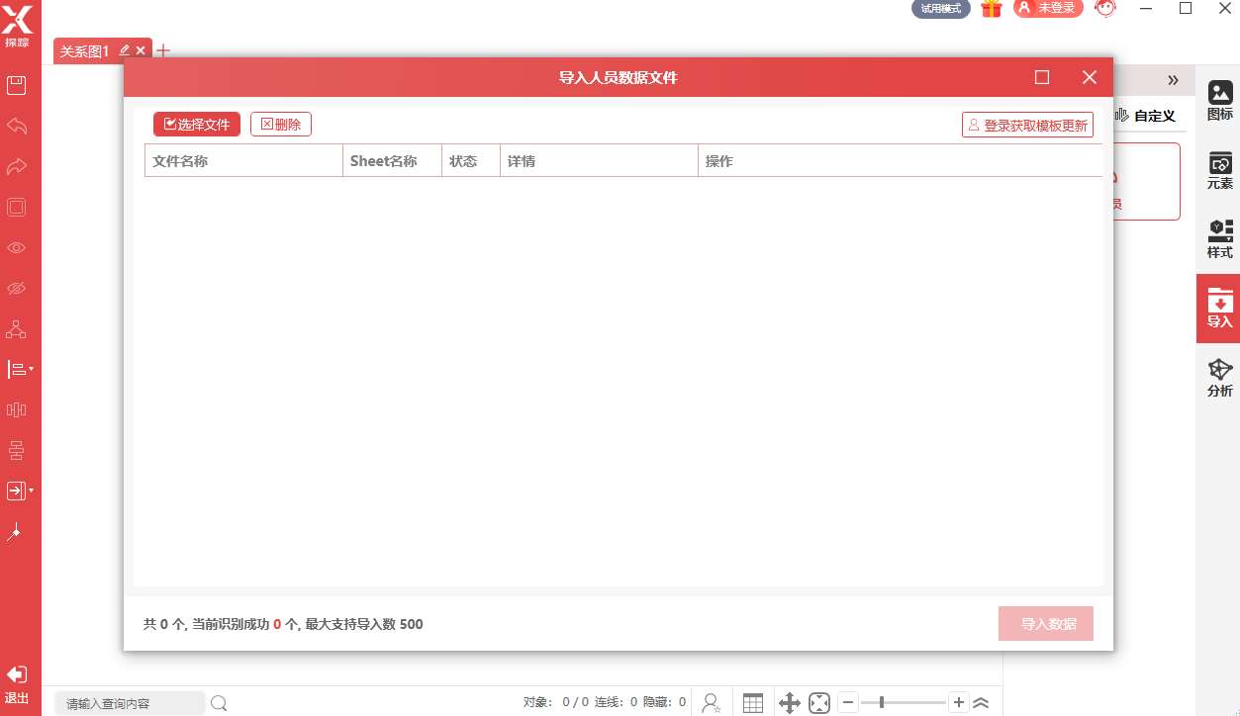Viewport: 1240px width, 716px height.
Task: Open the 分析 panel on right sidebar
Action: 1219,375
